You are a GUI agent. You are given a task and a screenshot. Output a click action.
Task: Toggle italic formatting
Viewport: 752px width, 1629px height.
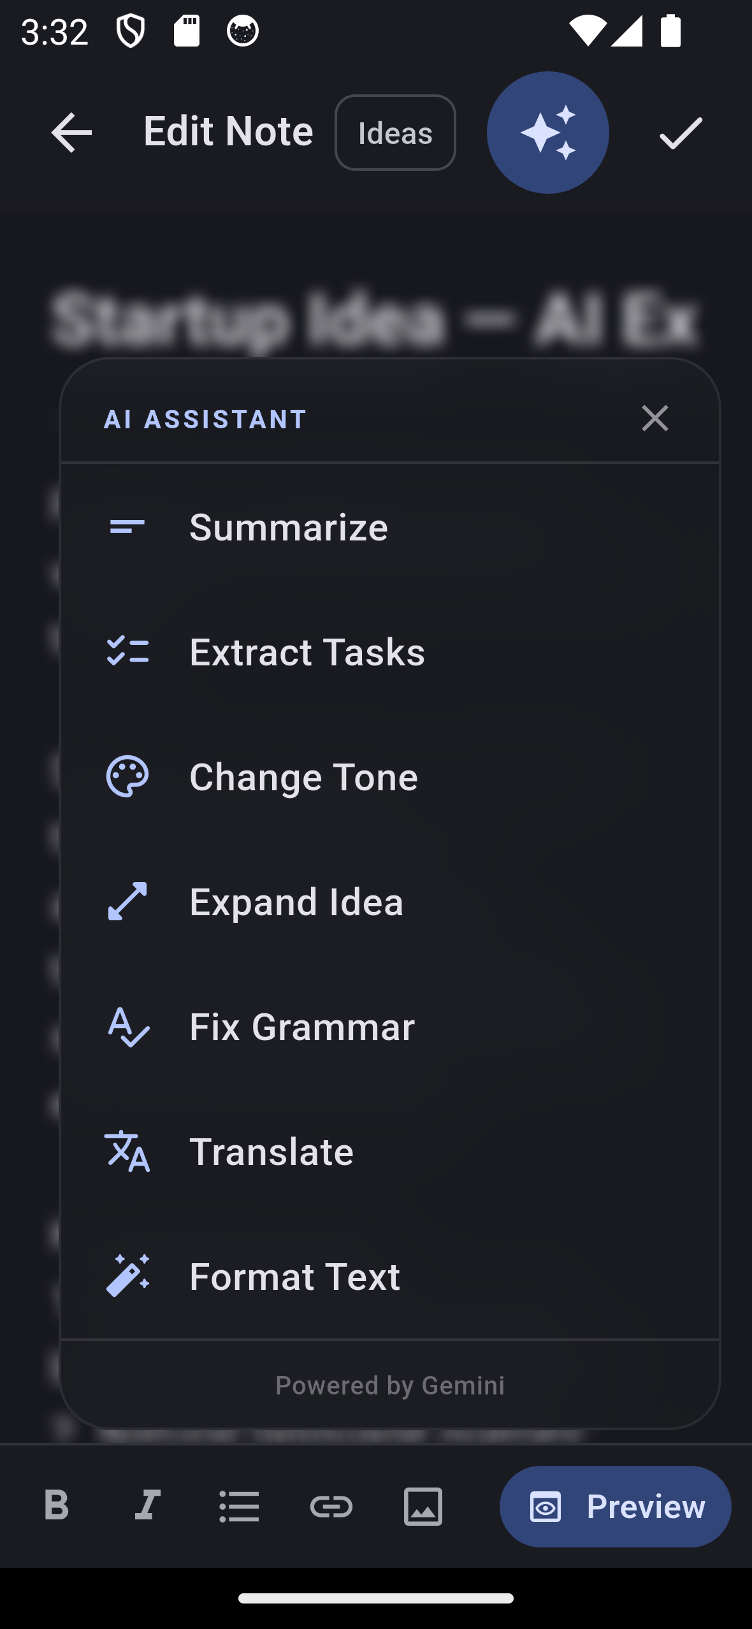coord(147,1506)
